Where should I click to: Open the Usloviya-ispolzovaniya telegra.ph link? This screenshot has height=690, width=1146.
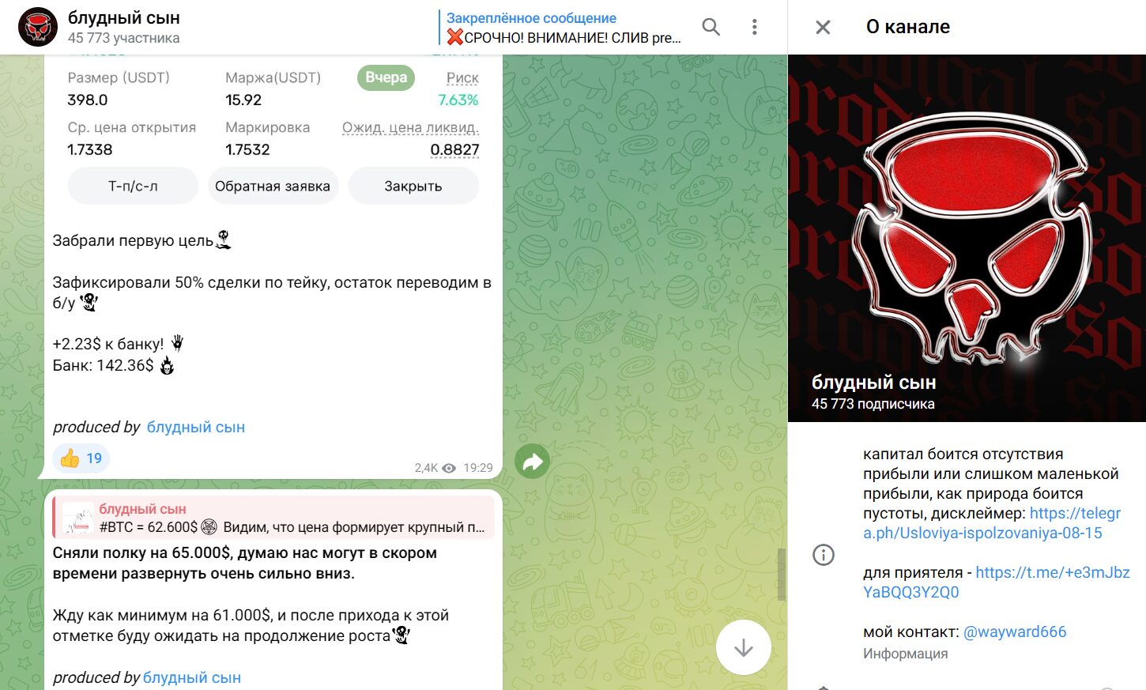click(x=993, y=523)
